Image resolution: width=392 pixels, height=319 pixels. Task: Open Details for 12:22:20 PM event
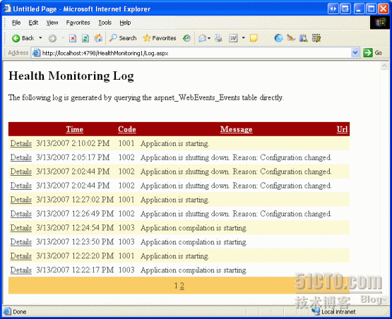pos(21,256)
